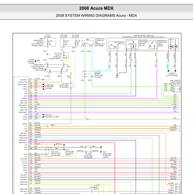Click the right LED symbol above Interior Lights
The width and height of the screenshot is (193, 194).
coord(176,47)
